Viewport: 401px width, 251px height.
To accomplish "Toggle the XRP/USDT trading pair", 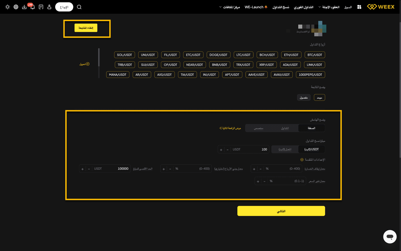I will click(x=266, y=65).
